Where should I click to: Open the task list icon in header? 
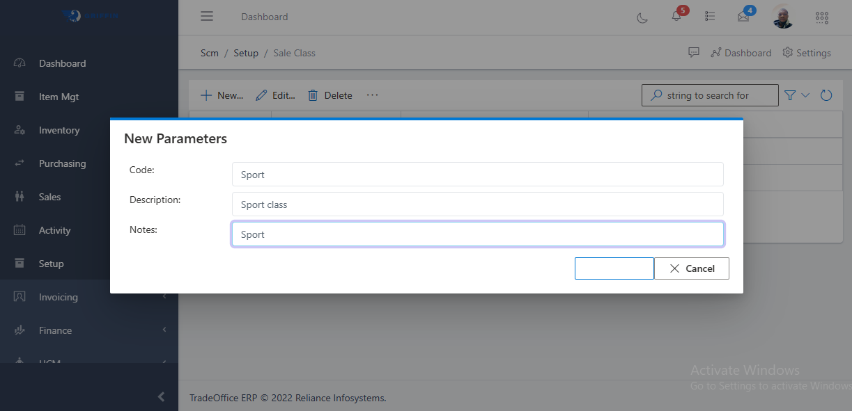710,17
